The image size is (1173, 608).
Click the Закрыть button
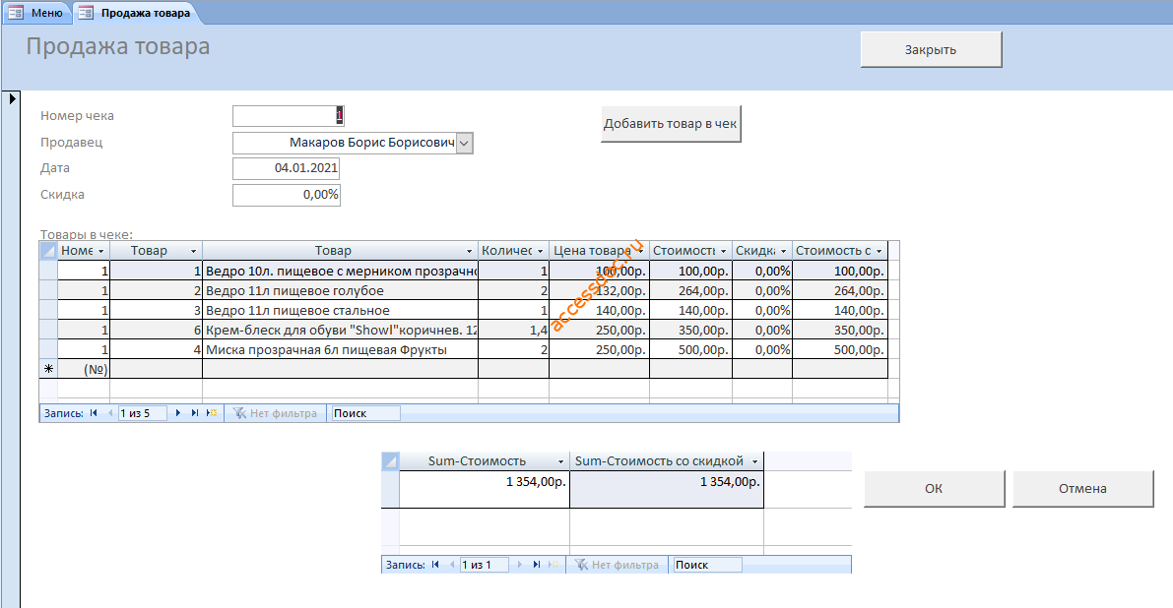coord(931,50)
